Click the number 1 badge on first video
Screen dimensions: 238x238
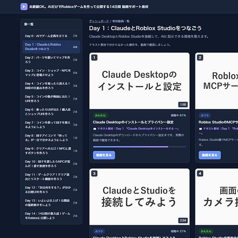tap(94, 58)
